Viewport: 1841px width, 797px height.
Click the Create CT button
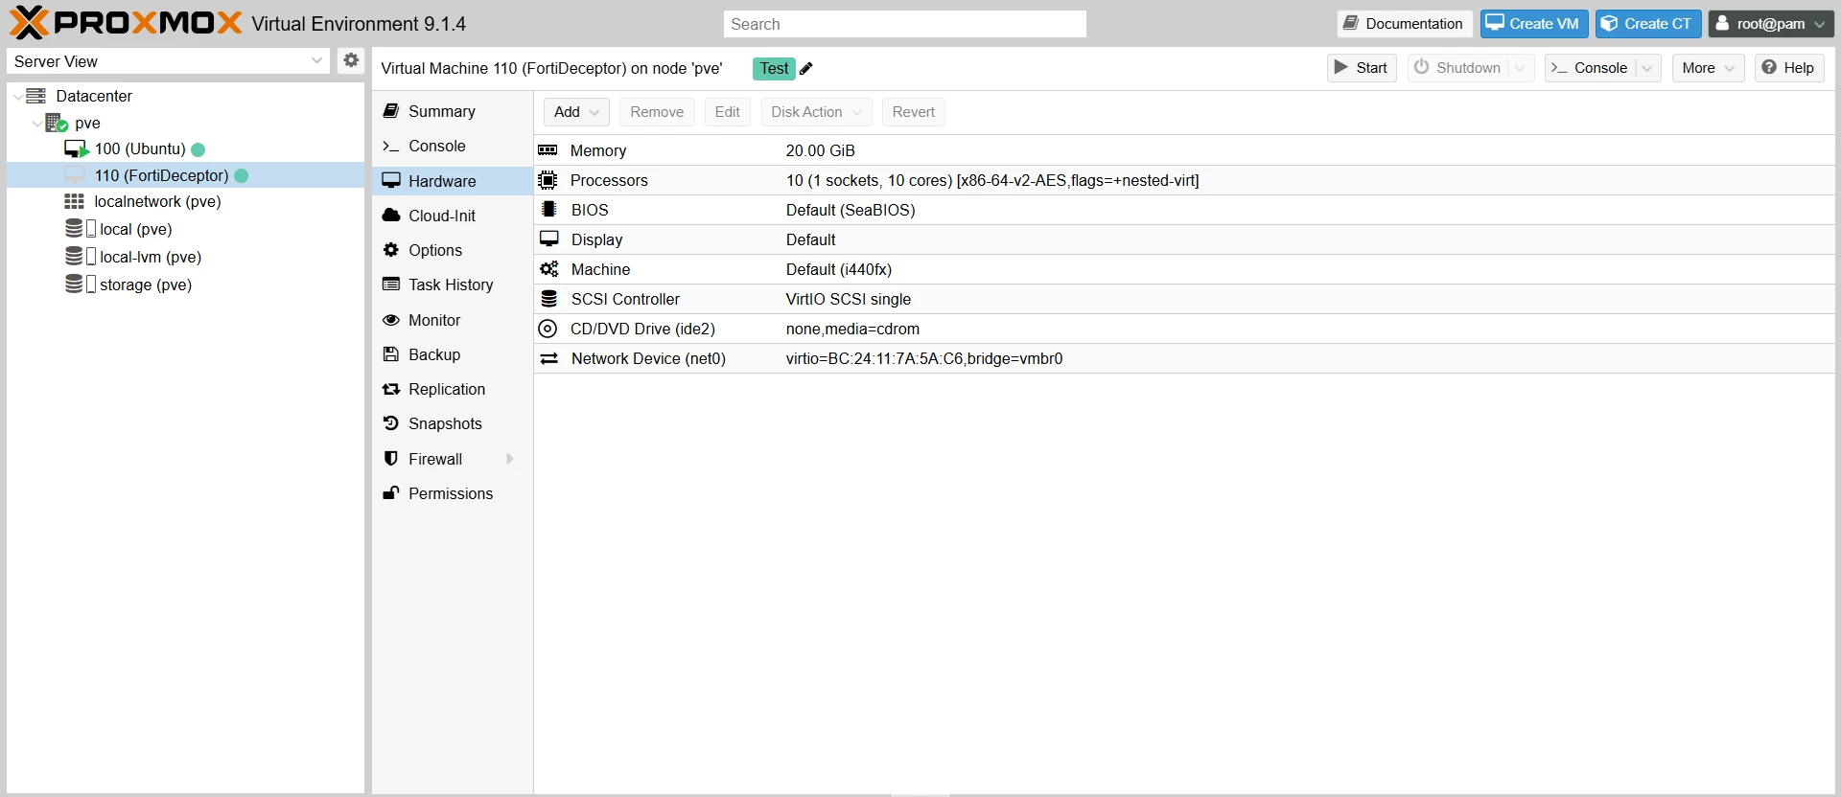[x=1648, y=24]
